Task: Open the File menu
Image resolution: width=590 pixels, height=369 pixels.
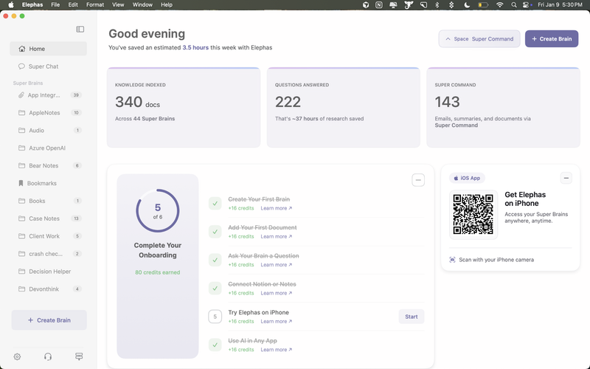Action: 55,5
